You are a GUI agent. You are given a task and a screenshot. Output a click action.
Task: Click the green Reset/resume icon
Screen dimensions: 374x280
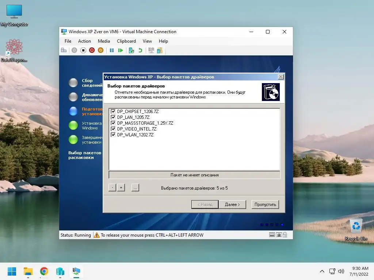coord(121,50)
